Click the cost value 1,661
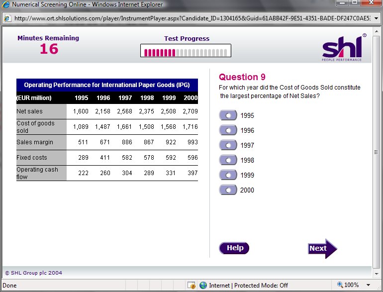383x292 pixels. pyautogui.click(x=124, y=127)
